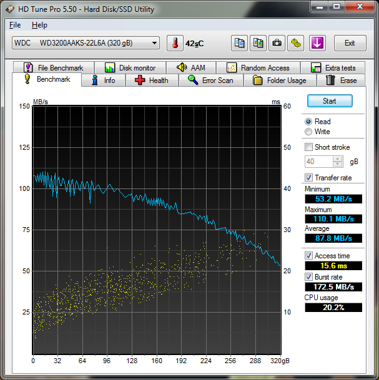Image resolution: width=379 pixels, height=380 pixels.
Task: Toggle the Access time checkbox
Action: click(x=308, y=256)
